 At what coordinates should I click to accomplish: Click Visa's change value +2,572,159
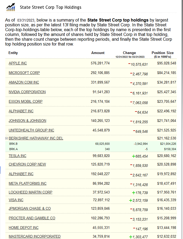coord(138,200)
